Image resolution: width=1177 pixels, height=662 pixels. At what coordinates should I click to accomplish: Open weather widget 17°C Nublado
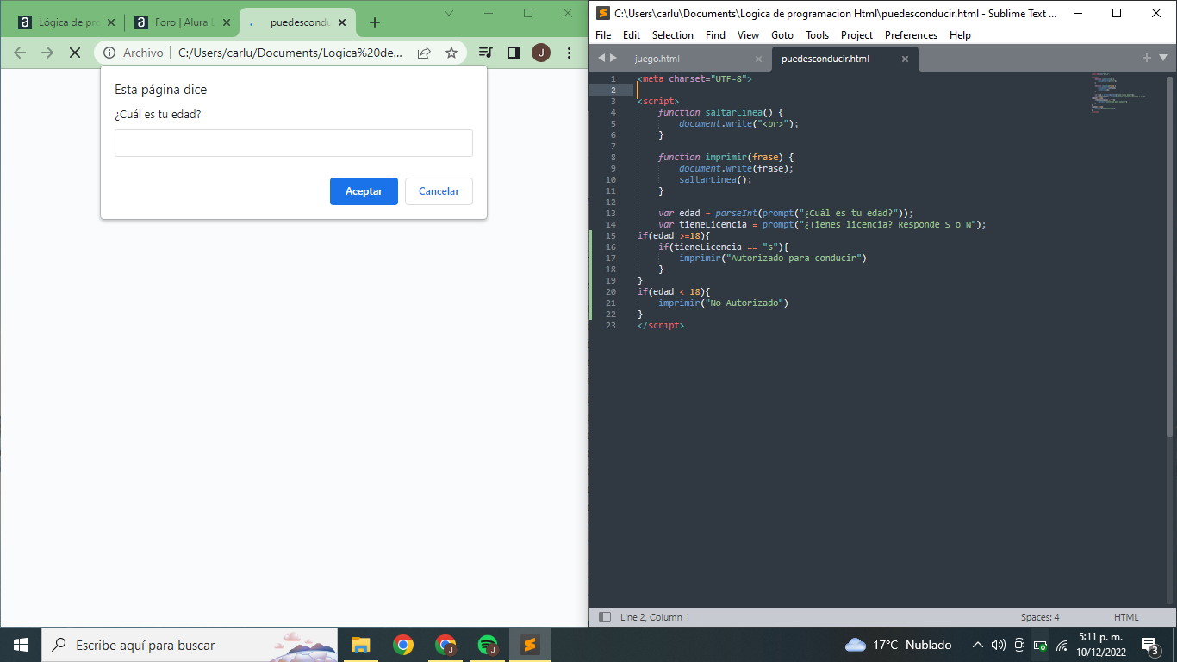(899, 645)
